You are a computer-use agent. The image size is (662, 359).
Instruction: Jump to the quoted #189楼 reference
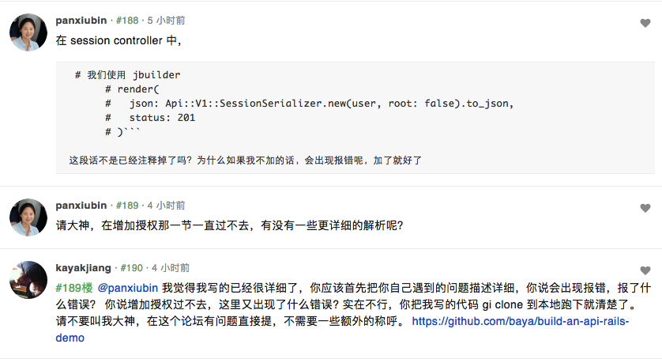click(x=74, y=288)
